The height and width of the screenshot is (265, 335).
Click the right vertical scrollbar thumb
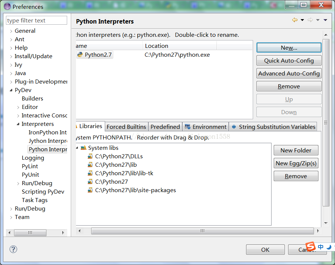(326, 123)
